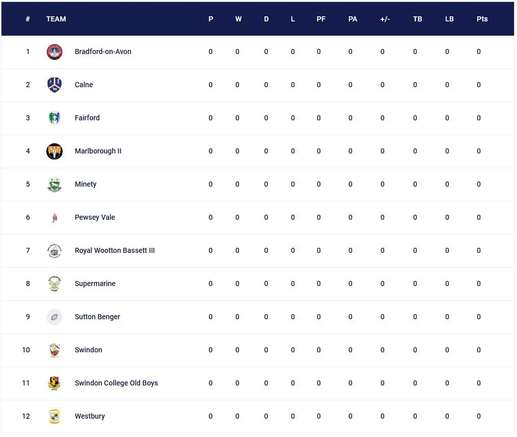Viewport: 517px width, 437px height.
Task: Click the Supermarine club badge
Action: coord(55,284)
